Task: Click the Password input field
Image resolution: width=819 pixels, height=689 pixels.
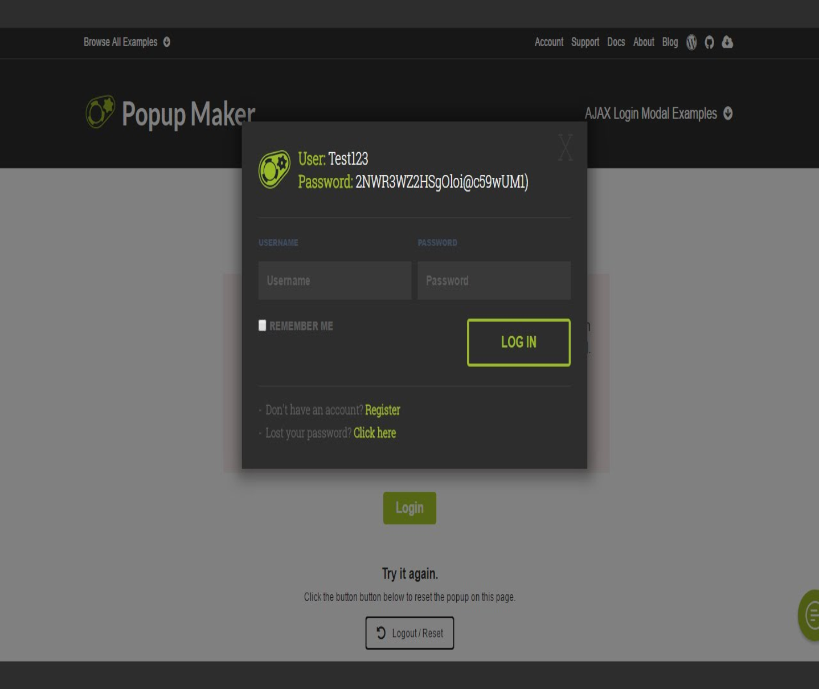Action: [x=494, y=280]
